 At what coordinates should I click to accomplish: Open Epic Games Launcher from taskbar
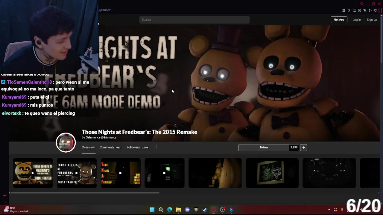pyautogui.click(x=196, y=210)
